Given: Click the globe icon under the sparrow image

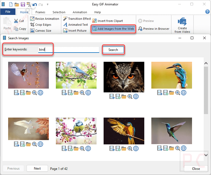Looking at the screenshot, I should (40, 93).
